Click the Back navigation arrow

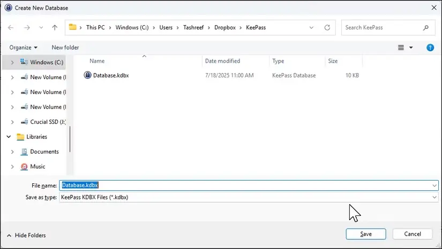[x=11, y=28]
